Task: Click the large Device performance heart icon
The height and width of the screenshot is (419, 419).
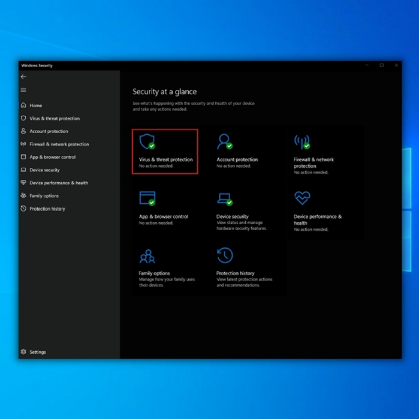Action: 302,198
